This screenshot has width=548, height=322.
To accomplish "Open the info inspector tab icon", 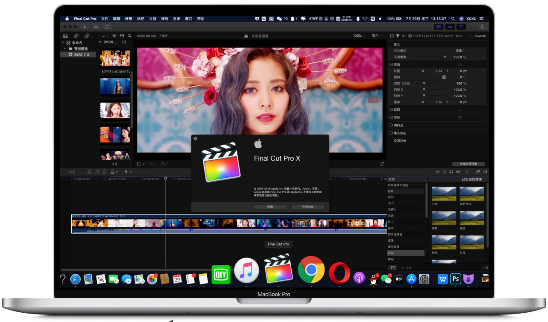I will tap(410, 36).
